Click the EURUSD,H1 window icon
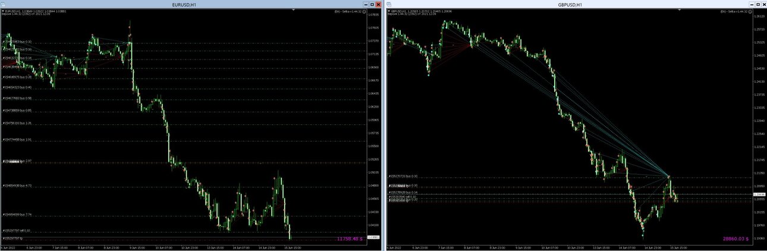The height and width of the screenshot is (251, 767). click(3, 4)
